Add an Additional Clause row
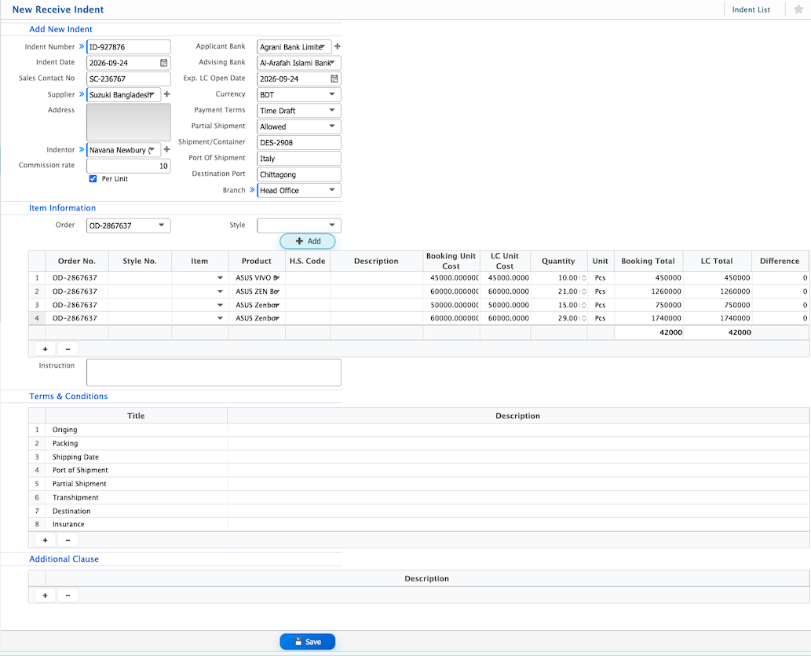 point(45,596)
